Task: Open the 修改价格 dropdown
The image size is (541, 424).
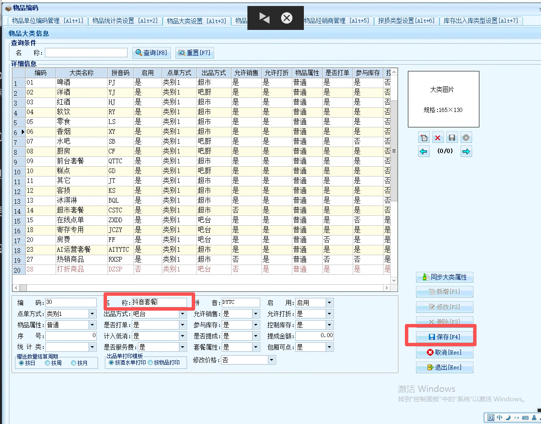Action: 271,360
